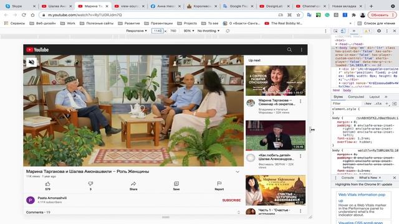Rotate the device viewport icon

[x=228, y=30]
